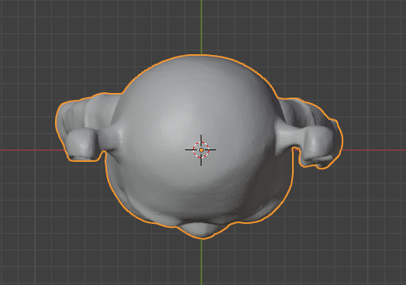Viewport: 406px width, 285px height.
Task: Click the 3D cursor crosshair center
Action: [201, 150]
